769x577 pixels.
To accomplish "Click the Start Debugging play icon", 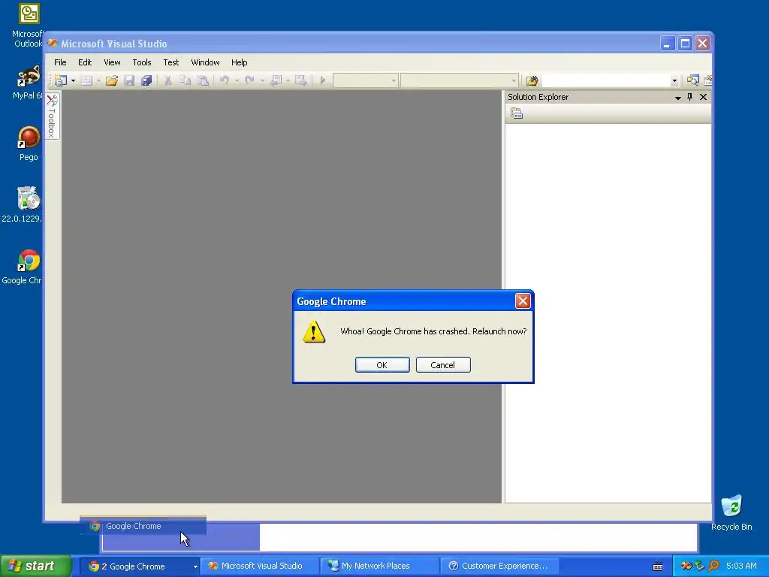I will coord(323,80).
